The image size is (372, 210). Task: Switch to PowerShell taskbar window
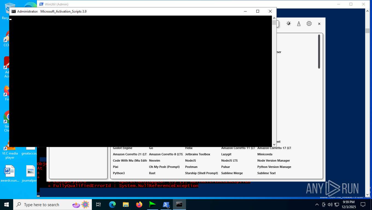tap(166, 205)
